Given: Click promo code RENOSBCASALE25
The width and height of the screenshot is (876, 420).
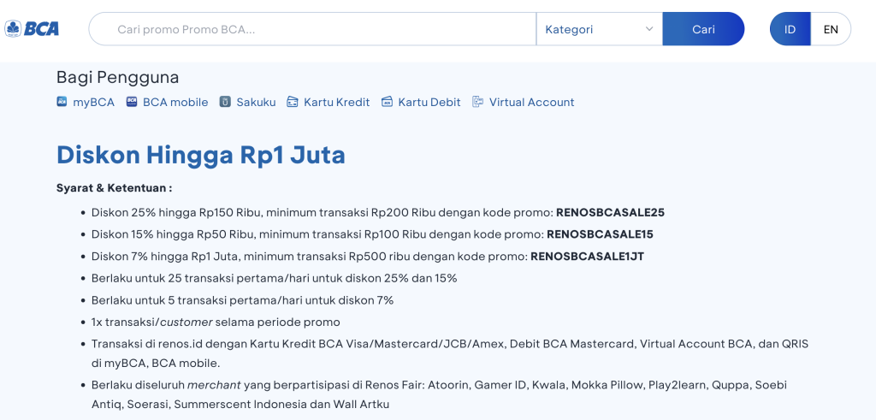Looking at the screenshot, I should tap(610, 212).
